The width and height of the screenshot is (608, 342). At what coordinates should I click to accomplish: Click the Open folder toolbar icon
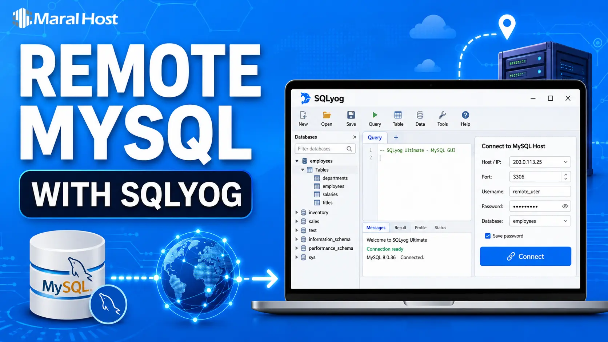coord(327,115)
